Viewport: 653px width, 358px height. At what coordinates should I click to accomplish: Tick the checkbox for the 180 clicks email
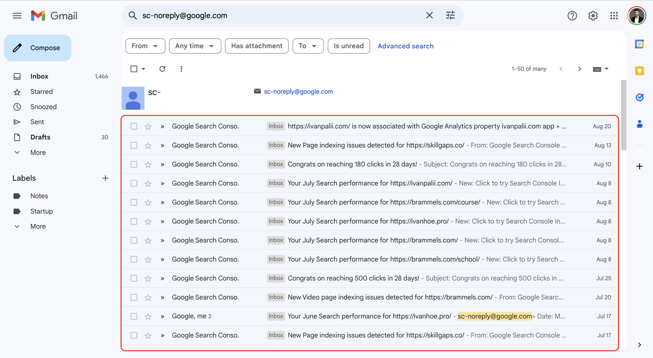(134, 164)
